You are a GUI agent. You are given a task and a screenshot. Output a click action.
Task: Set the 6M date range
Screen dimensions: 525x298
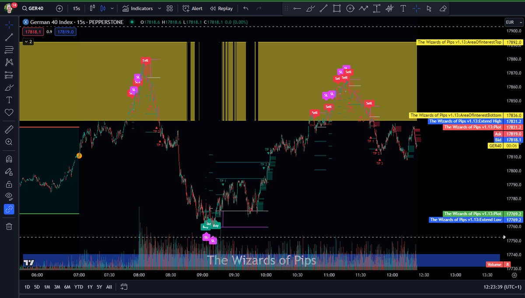pyautogui.click(x=67, y=287)
